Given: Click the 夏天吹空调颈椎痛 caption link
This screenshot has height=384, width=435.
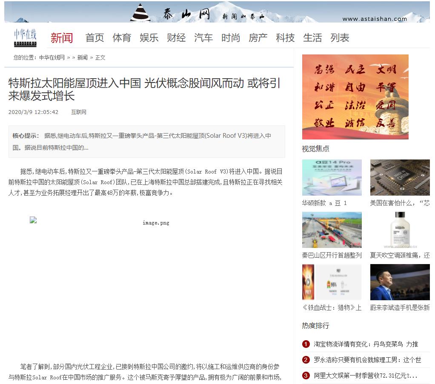Looking at the screenshot, I should coord(400,255).
